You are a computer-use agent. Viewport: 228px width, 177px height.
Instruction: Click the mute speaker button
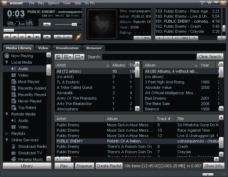pos(47,24)
